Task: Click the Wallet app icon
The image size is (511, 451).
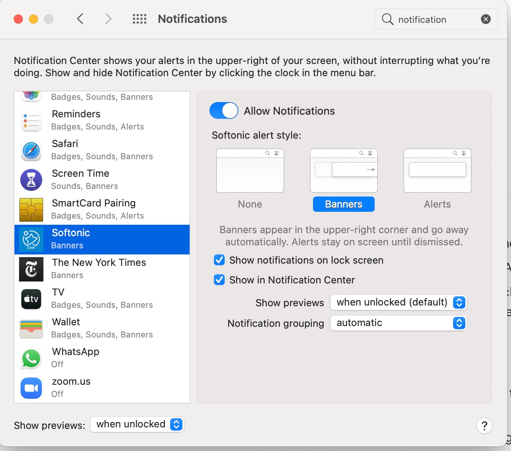Action: point(31,328)
